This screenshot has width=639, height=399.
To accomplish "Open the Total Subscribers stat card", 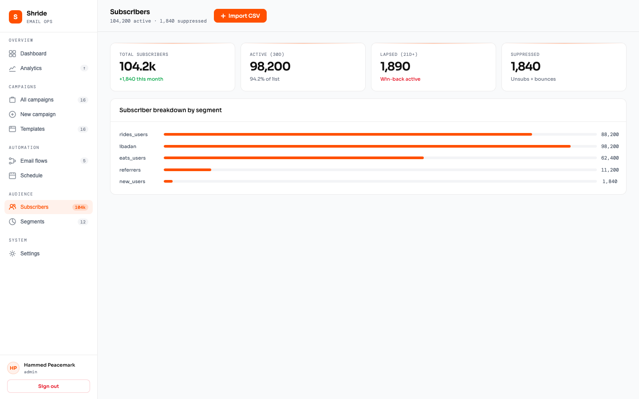I will [x=172, y=67].
